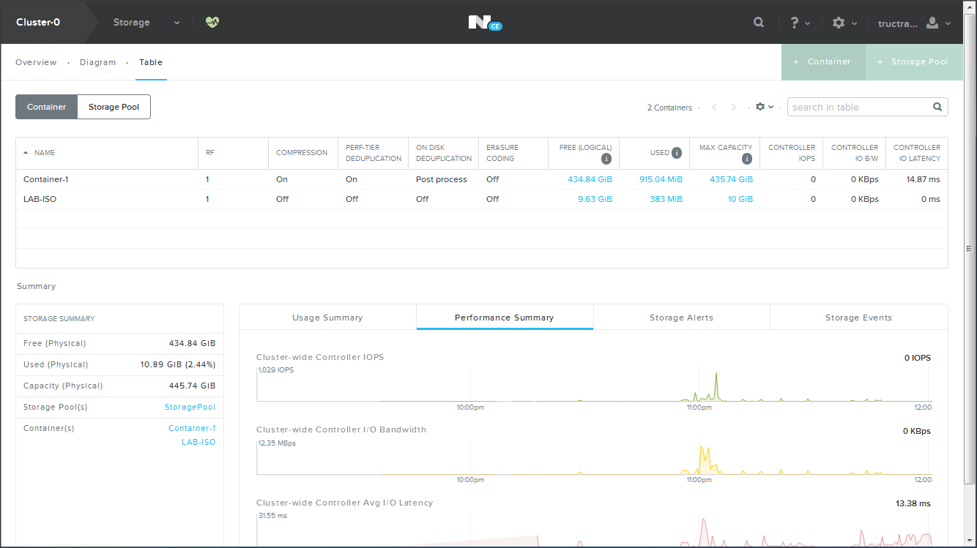This screenshot has width=977, height=548.
Task: Click in the search in table field
Action: (x=857, y=107)
